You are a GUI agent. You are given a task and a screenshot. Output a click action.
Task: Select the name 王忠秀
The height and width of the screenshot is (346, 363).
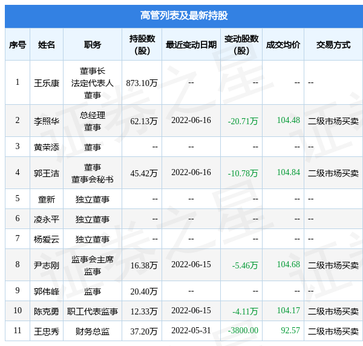click(47, 331)
